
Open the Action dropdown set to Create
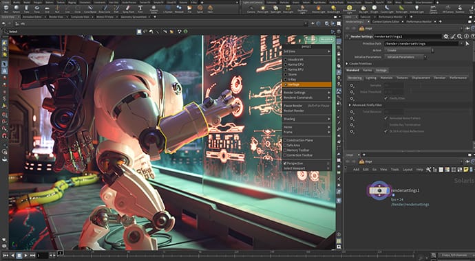(x=409, y=50)
